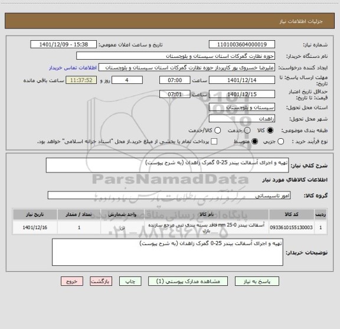Select the جزیی purchase type radio
The height and width of the screenshot is (329, 340).
click(281, 142)
